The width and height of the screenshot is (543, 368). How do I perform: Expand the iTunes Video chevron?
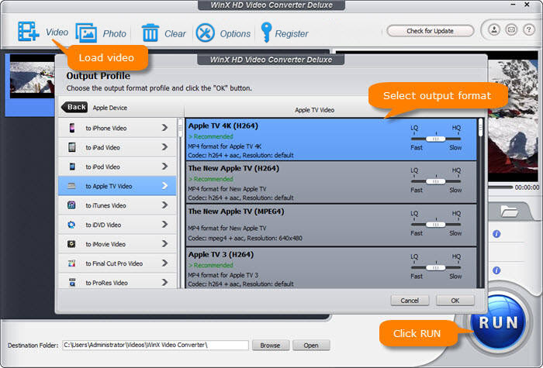(164, 205)
